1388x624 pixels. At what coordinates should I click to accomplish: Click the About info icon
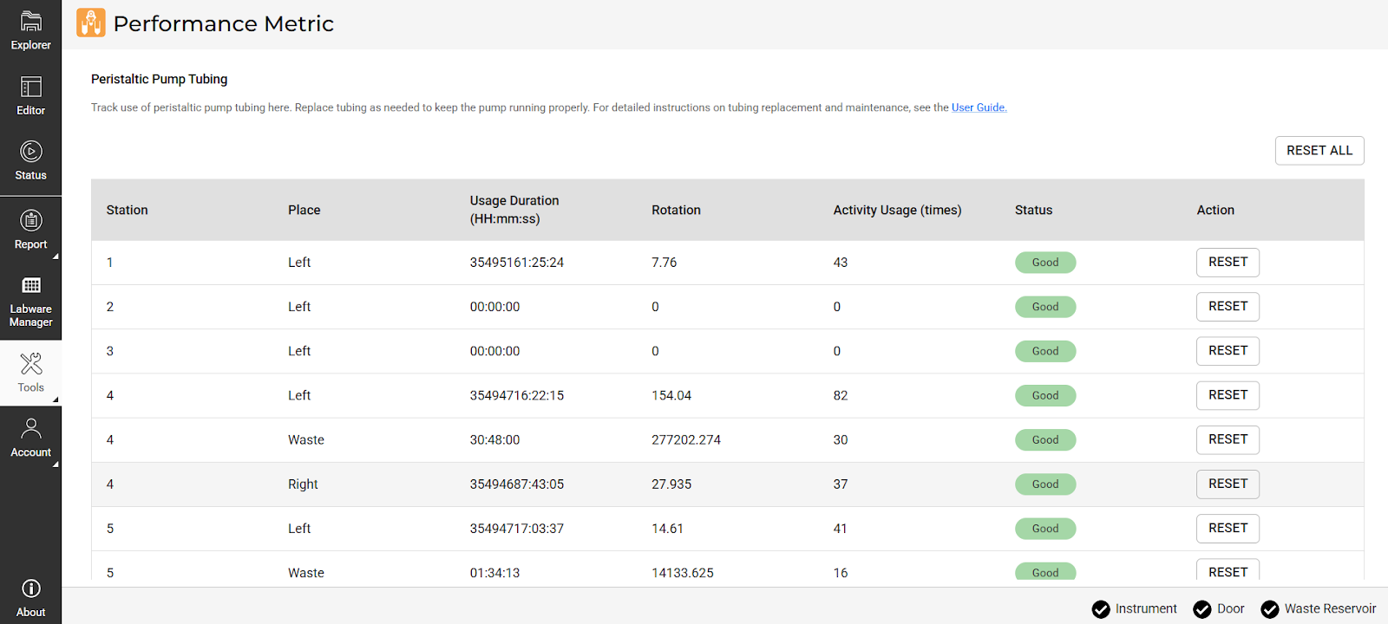coord(30,589)
